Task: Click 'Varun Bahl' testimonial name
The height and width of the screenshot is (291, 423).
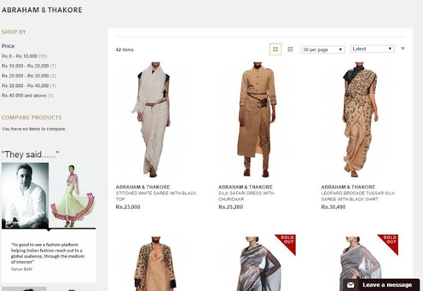Action: coord(22,269)
